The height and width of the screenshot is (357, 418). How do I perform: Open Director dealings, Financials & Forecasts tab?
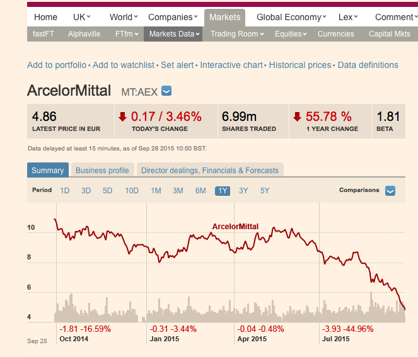point(210,171)
